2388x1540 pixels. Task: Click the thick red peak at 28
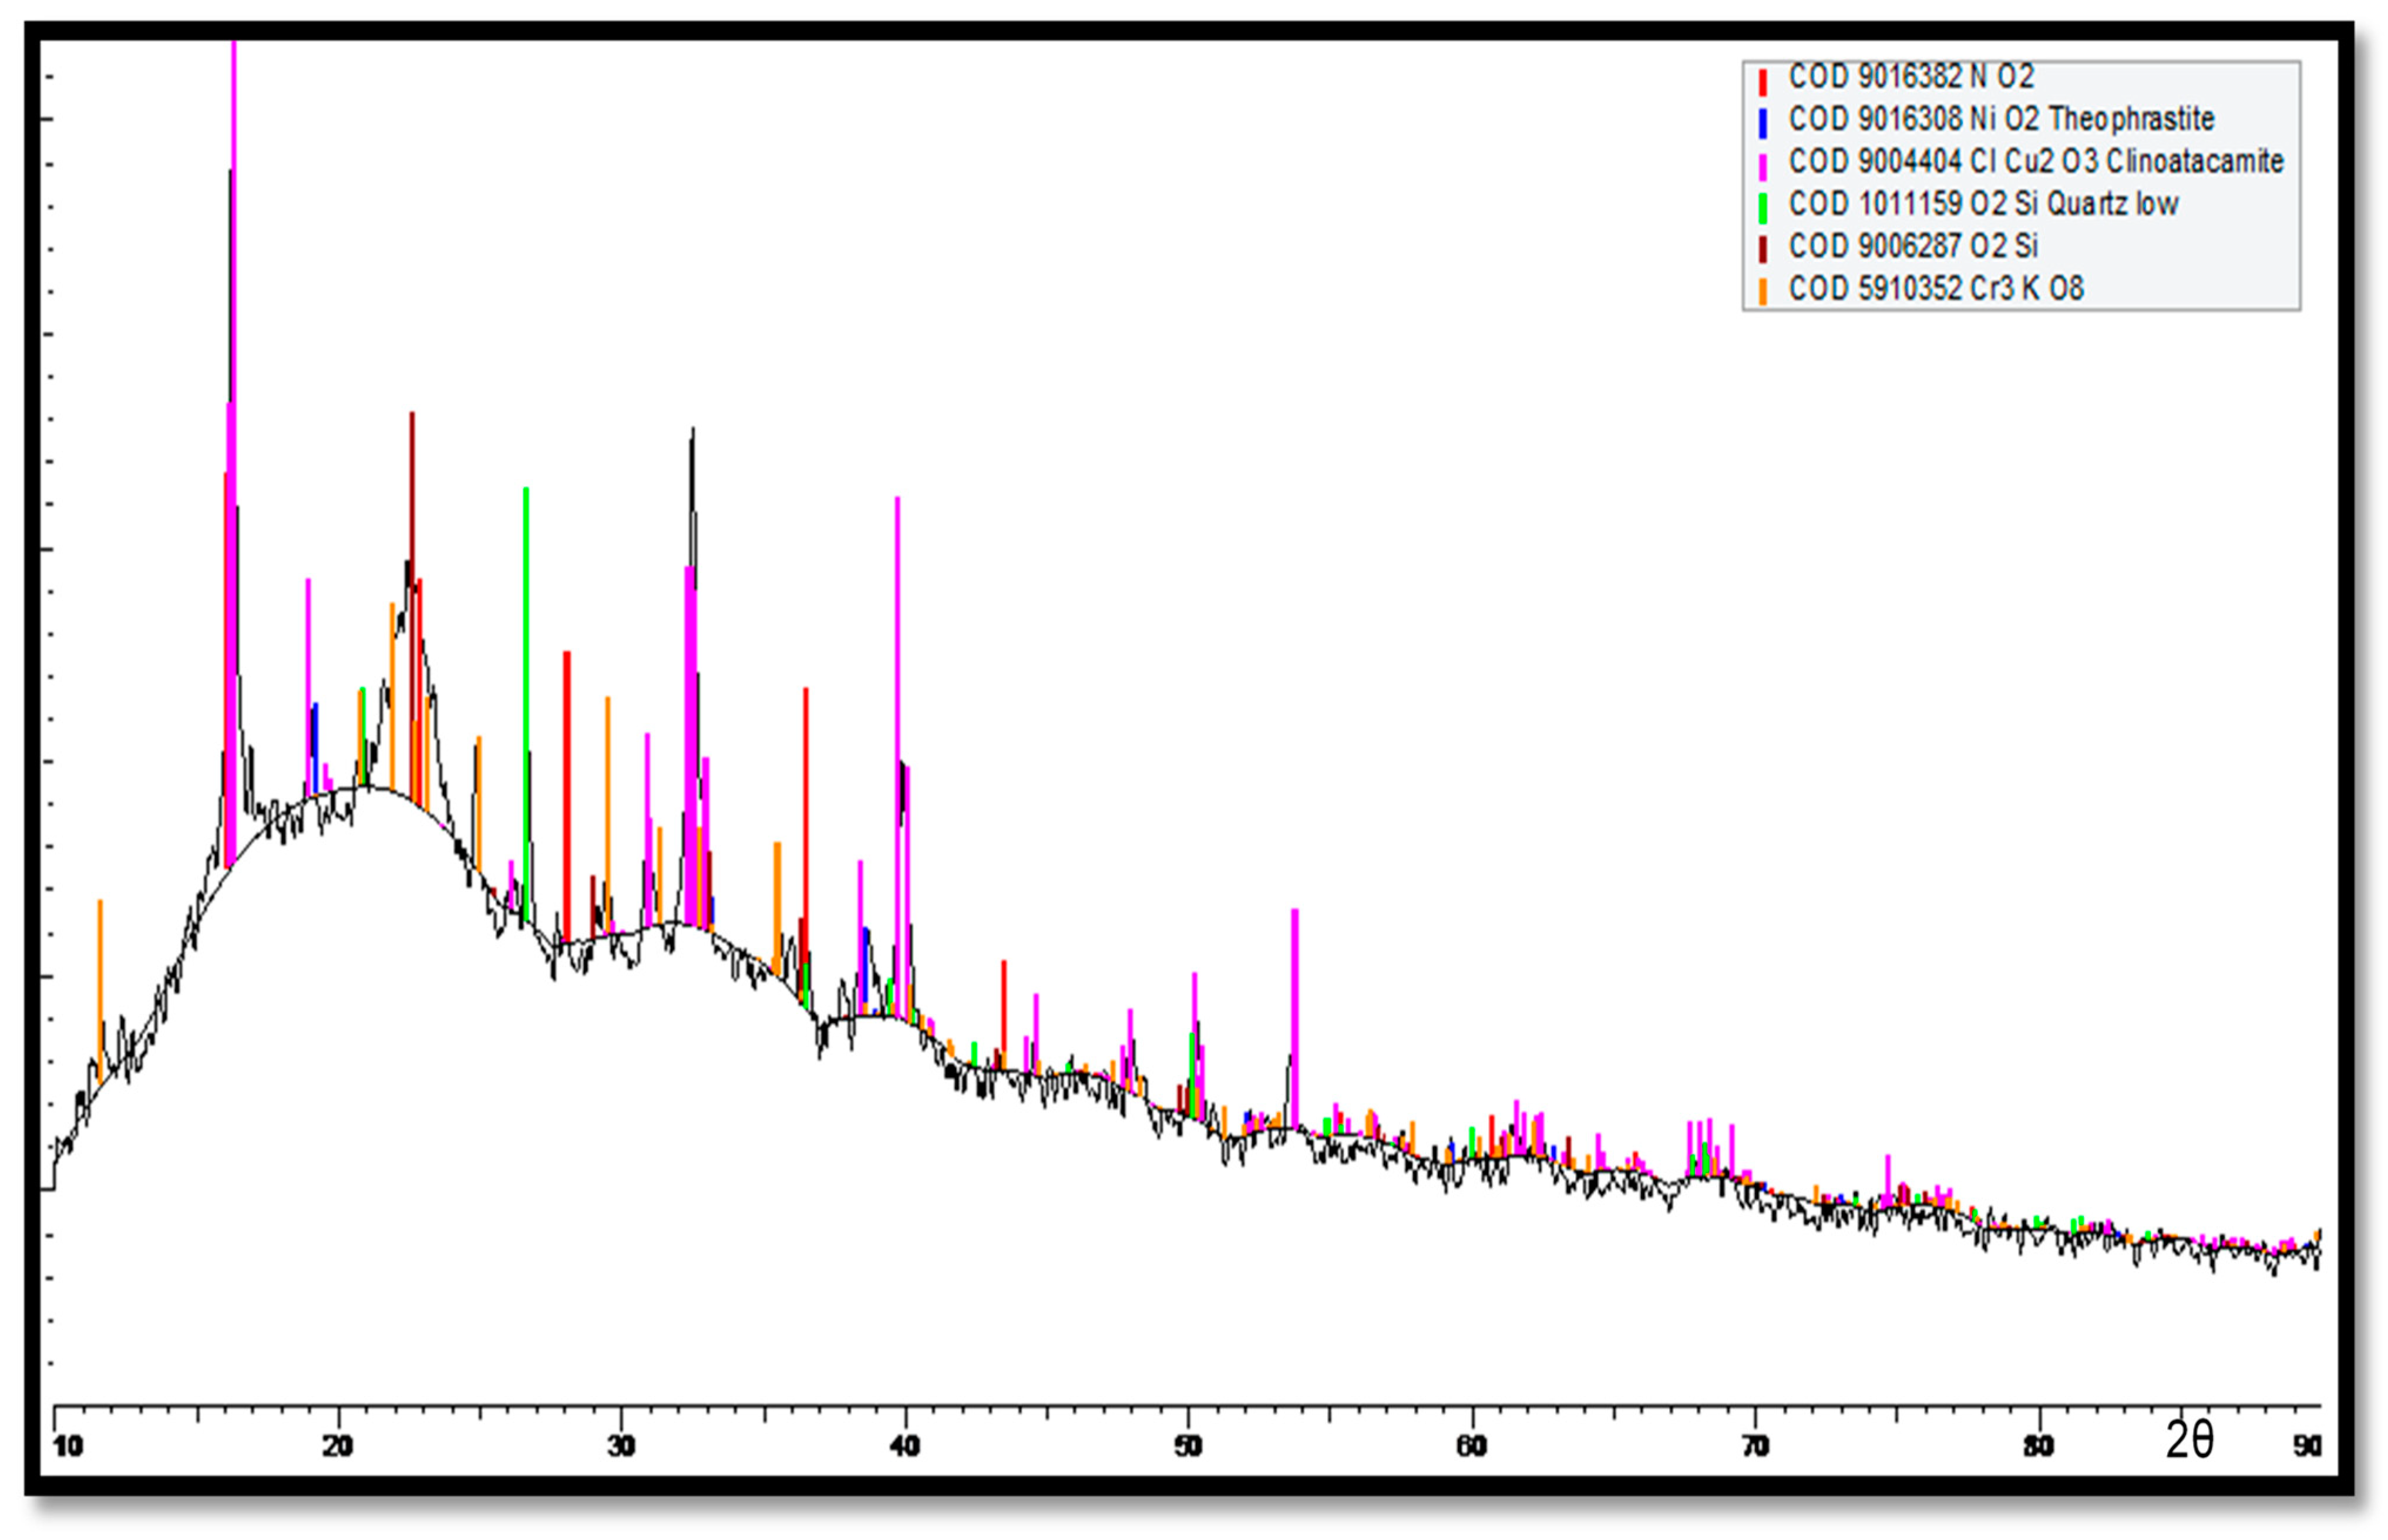pos(567,790)
